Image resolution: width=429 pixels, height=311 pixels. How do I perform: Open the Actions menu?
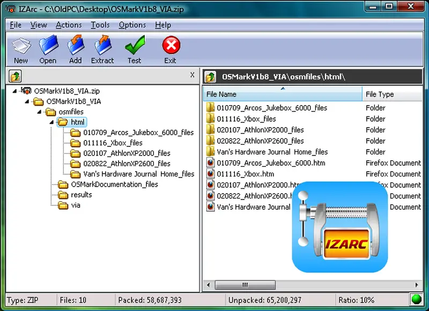[69, 25]
